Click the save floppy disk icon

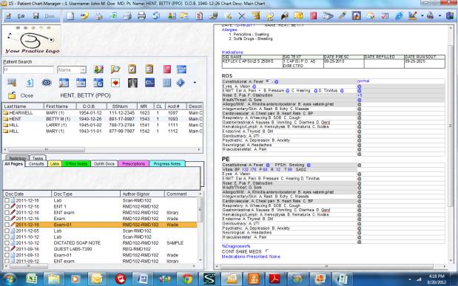pos(36,16)
